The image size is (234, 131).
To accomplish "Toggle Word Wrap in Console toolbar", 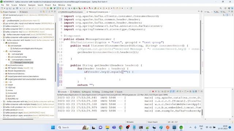I will coord(168,91).
